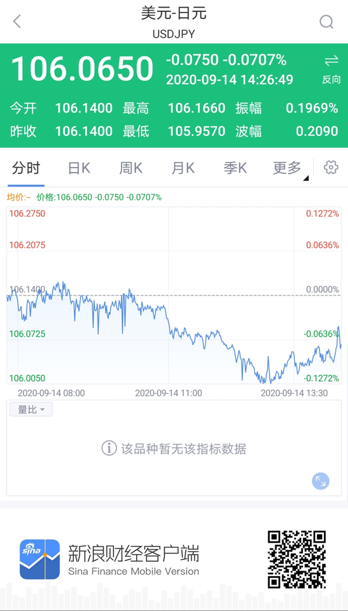Click the info icon beside 该品种暂无该指标数据
Image resolution: width=348 pixels, height=611 pixels.
click(x=109, y=448)
